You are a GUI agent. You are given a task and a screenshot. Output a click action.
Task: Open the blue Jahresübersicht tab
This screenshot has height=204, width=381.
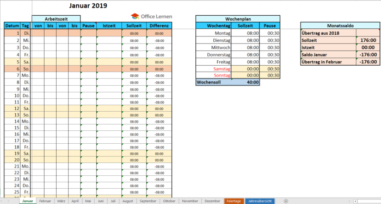[x=260, y=201]
